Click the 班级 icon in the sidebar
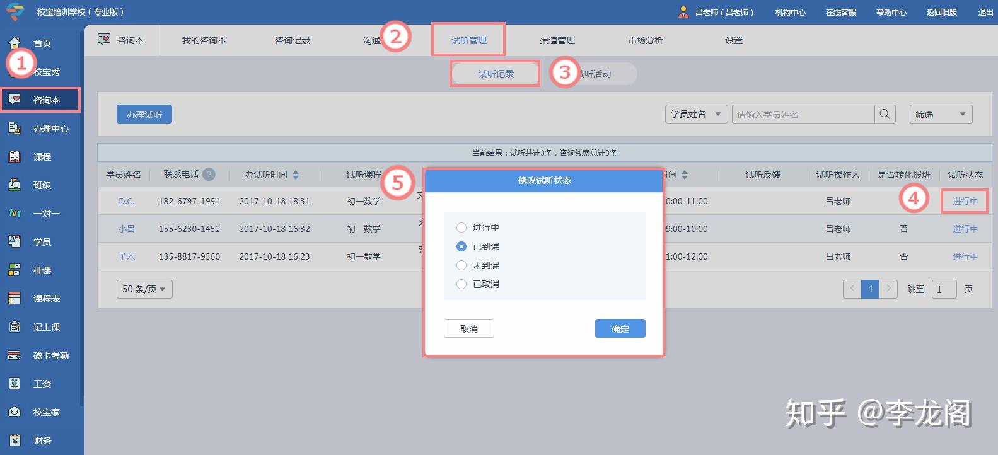 15,185
